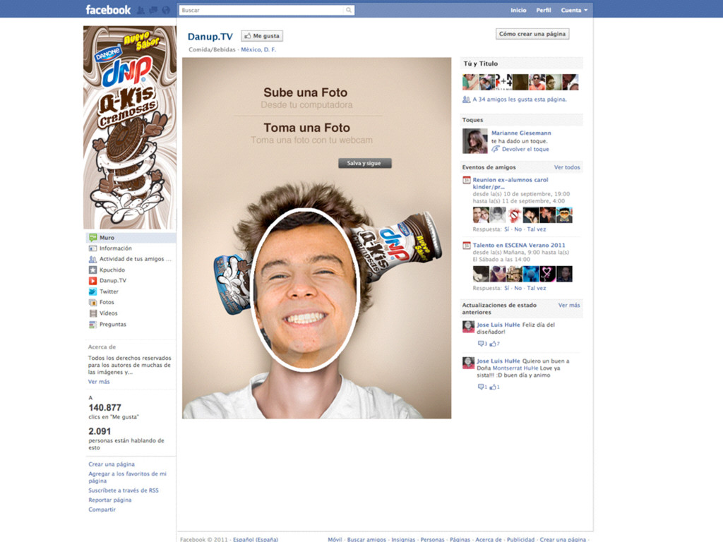Image resolution: width=723 pixels, height=542 pixels.
Task: Click calendar icon beside Reunion ex-alumnos event
Action: [466, 180]
